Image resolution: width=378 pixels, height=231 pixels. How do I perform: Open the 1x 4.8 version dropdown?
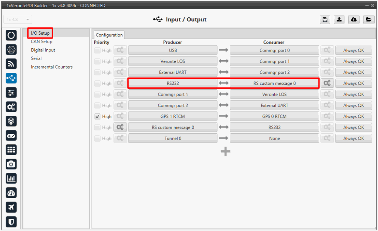18,20
